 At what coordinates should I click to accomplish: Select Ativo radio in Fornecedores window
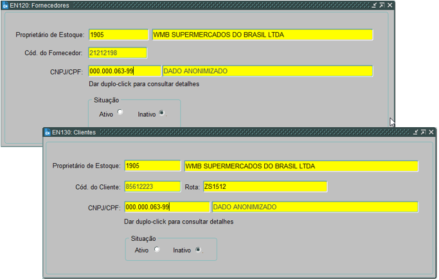120,112
